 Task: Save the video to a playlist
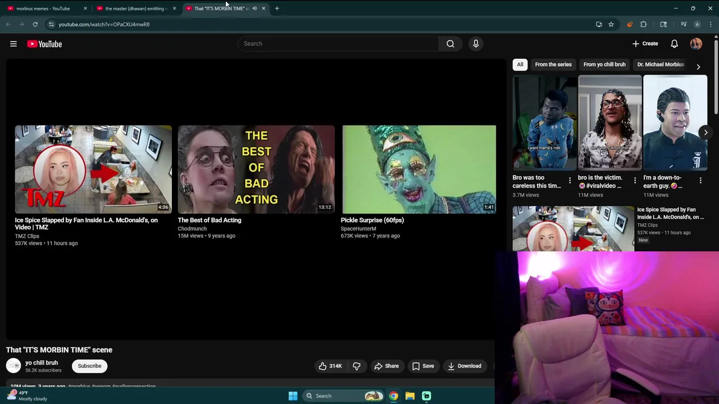pyautogui.click(x=423, y=366)
